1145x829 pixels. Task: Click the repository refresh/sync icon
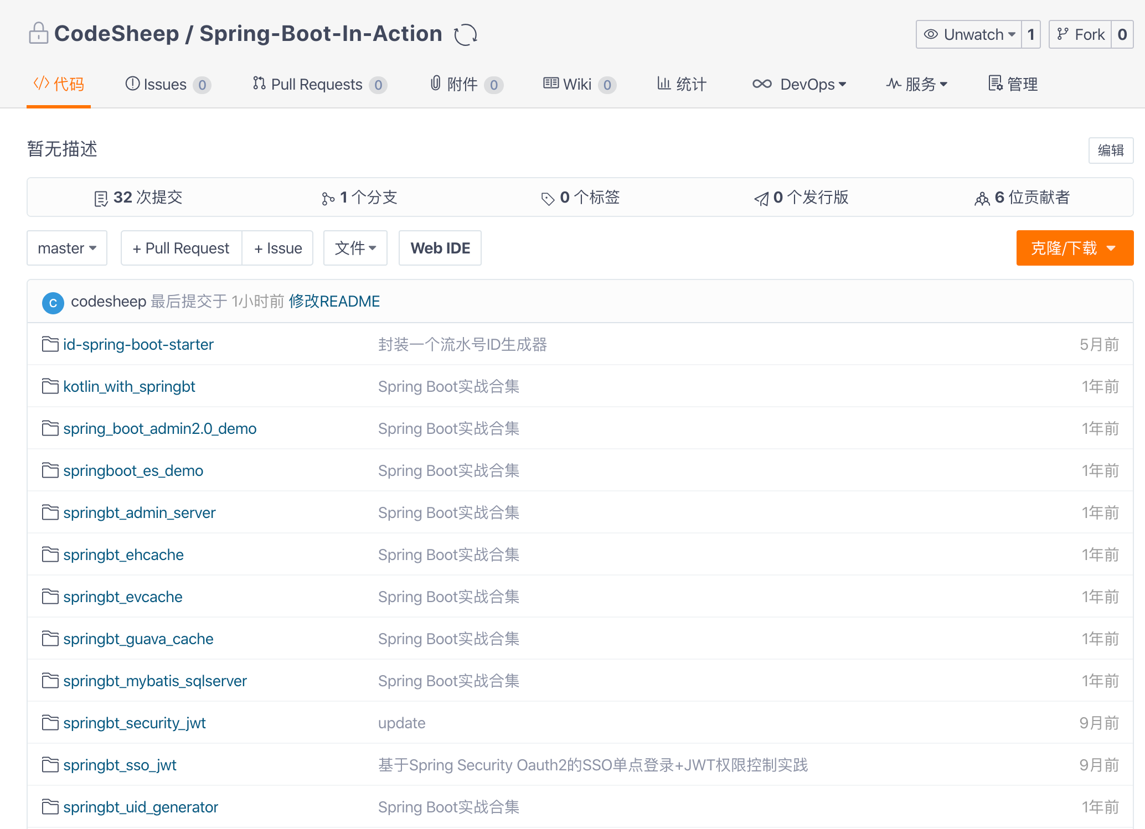coord(465,35)
